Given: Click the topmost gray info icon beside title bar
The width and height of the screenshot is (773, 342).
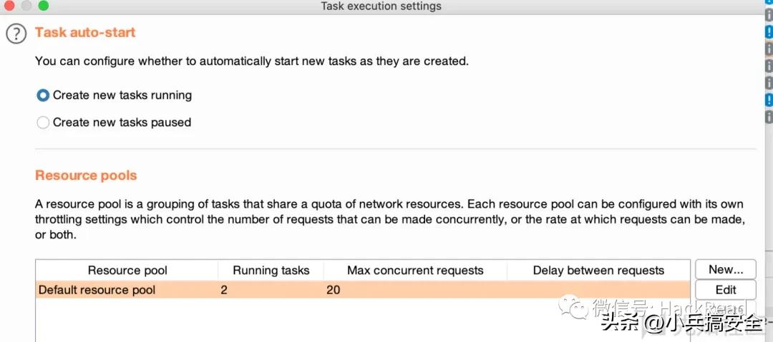Looking at the screenshot, I should click(769, 15).
